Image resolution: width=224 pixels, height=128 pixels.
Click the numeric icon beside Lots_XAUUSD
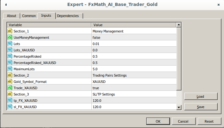coord(10,50)
